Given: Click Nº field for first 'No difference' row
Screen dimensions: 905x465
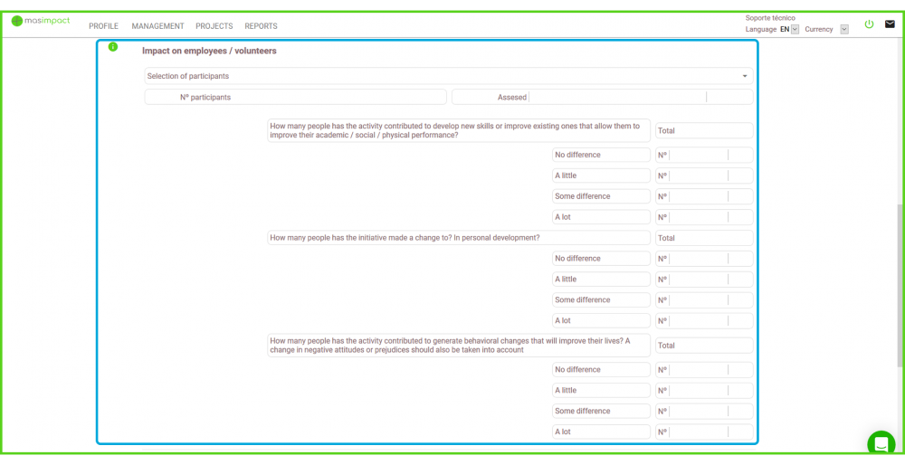Looking at the screenshot, I should coord(699,155).
